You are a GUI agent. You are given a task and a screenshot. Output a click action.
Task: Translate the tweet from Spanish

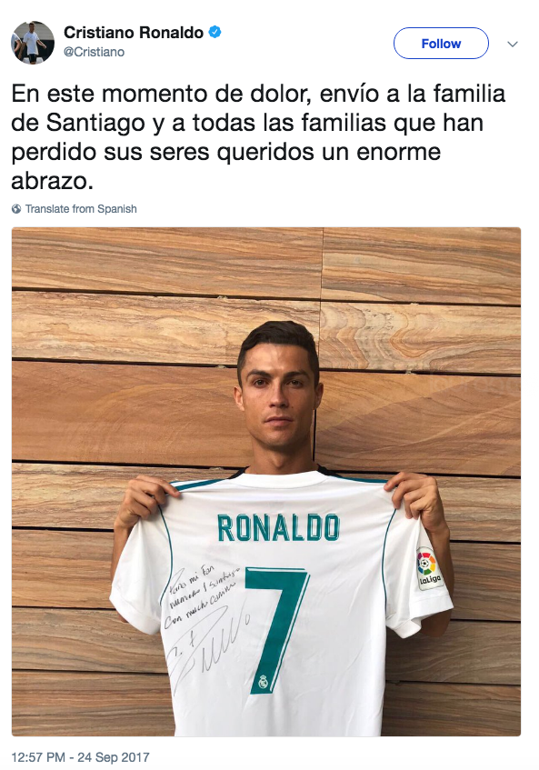point(81,209)
